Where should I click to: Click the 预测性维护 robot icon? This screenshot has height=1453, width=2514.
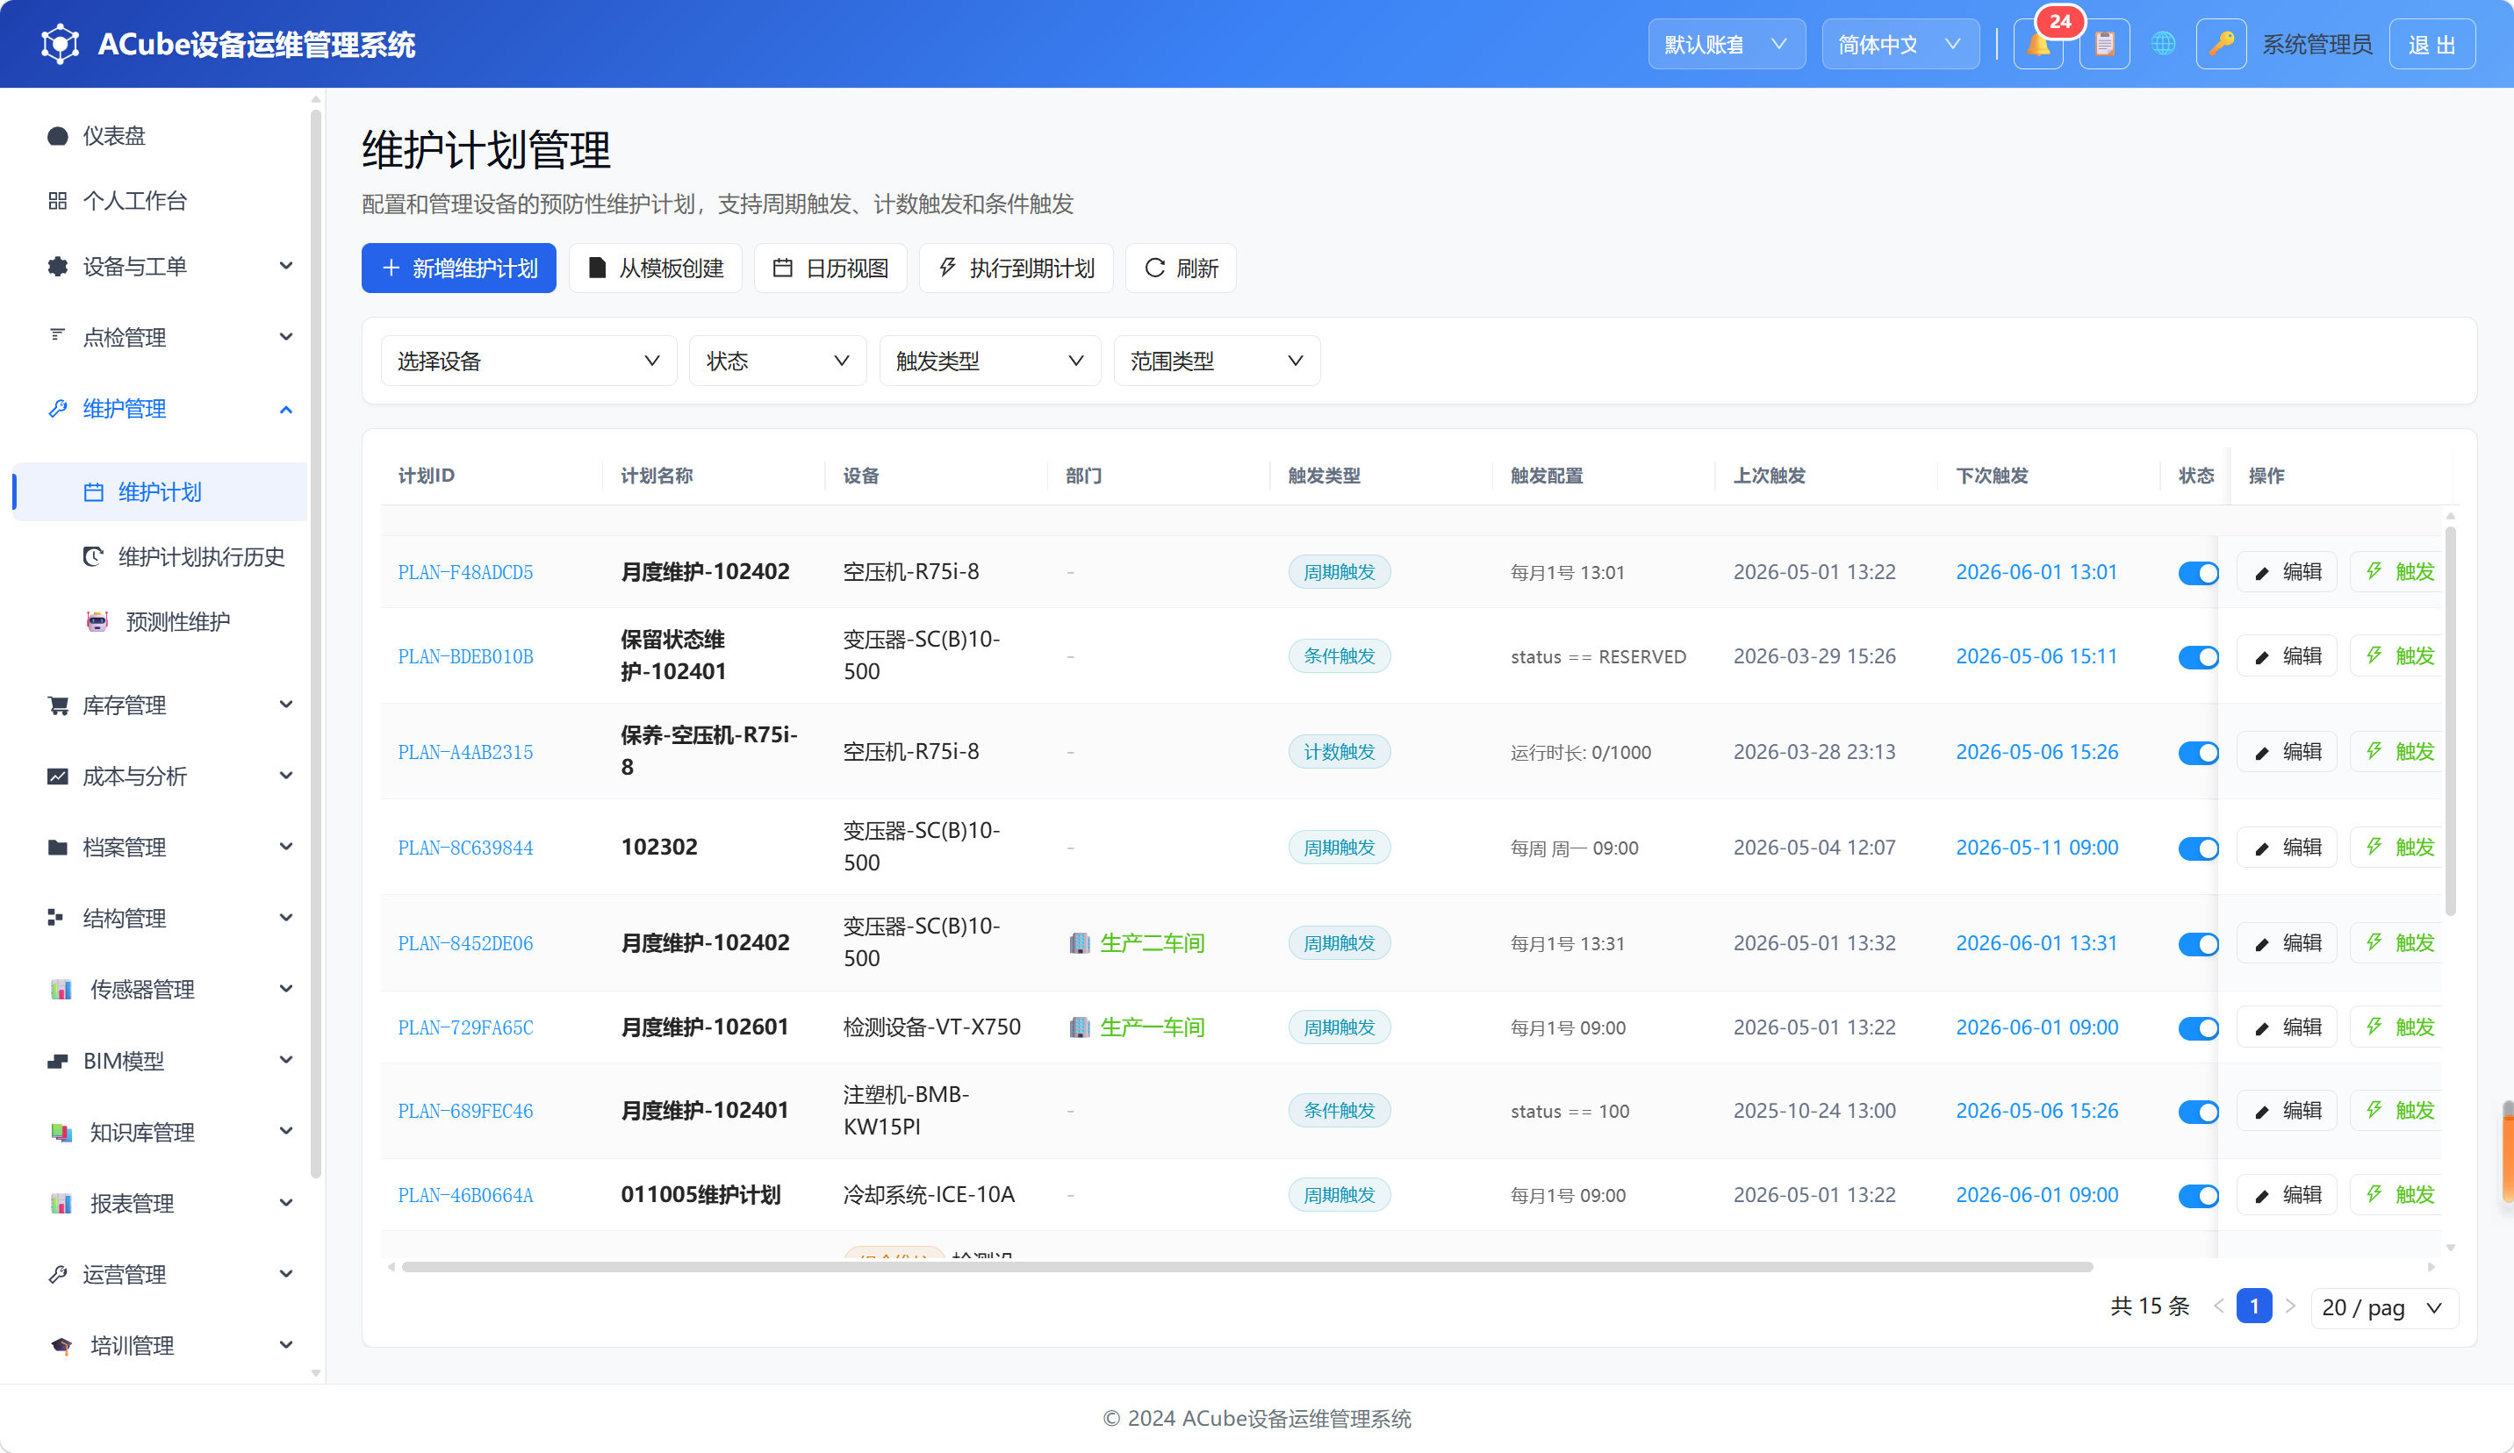(97, 621)
